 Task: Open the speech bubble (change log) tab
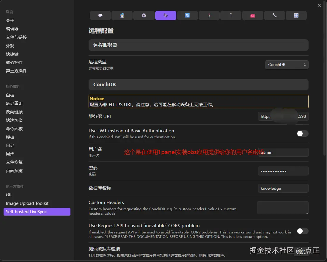tap(100, 15)
